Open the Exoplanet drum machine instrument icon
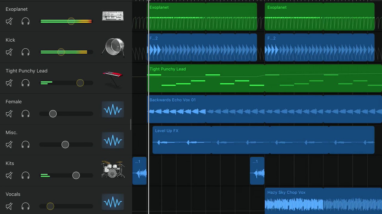Image resolution: width=382 pixels, height=214 pixels. [113, 16]
